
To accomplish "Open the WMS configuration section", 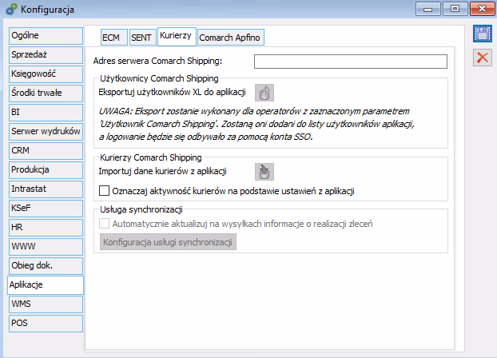I will pyautogui.click(x=45, y=304).
